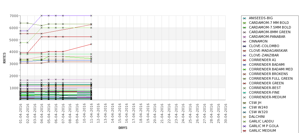Click the CORRIENDER FULL GREEN legend label
Screen dimensions: 303x133
coord(271,78)
